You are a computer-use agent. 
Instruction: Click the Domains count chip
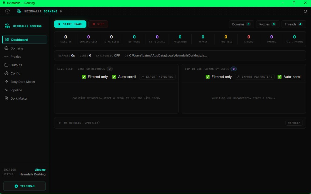coord(241,24)
